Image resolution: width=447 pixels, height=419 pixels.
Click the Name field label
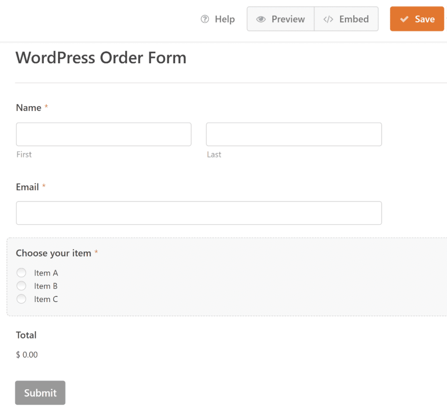28,108
